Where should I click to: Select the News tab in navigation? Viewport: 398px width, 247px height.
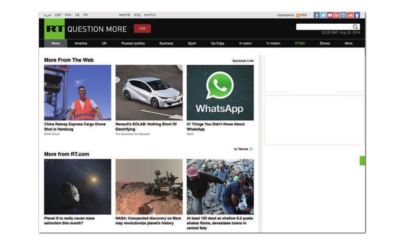(55, 43)
